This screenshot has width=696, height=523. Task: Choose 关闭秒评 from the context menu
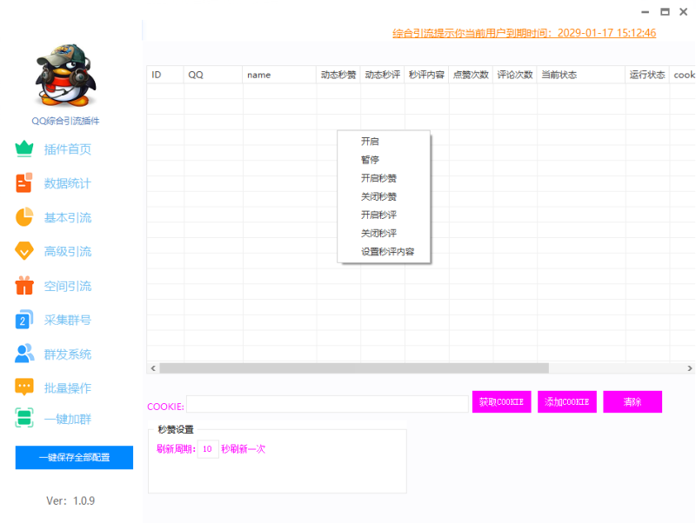pyautogui.click(x=379, y=234)
